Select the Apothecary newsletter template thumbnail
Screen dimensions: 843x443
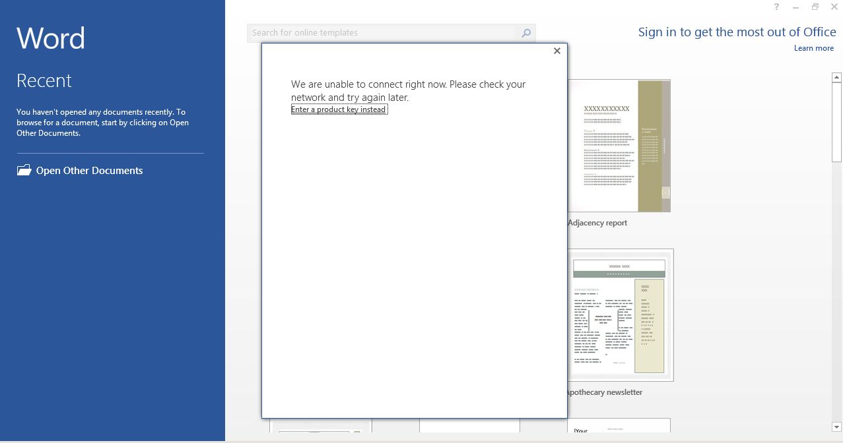(x=621, y=315)
